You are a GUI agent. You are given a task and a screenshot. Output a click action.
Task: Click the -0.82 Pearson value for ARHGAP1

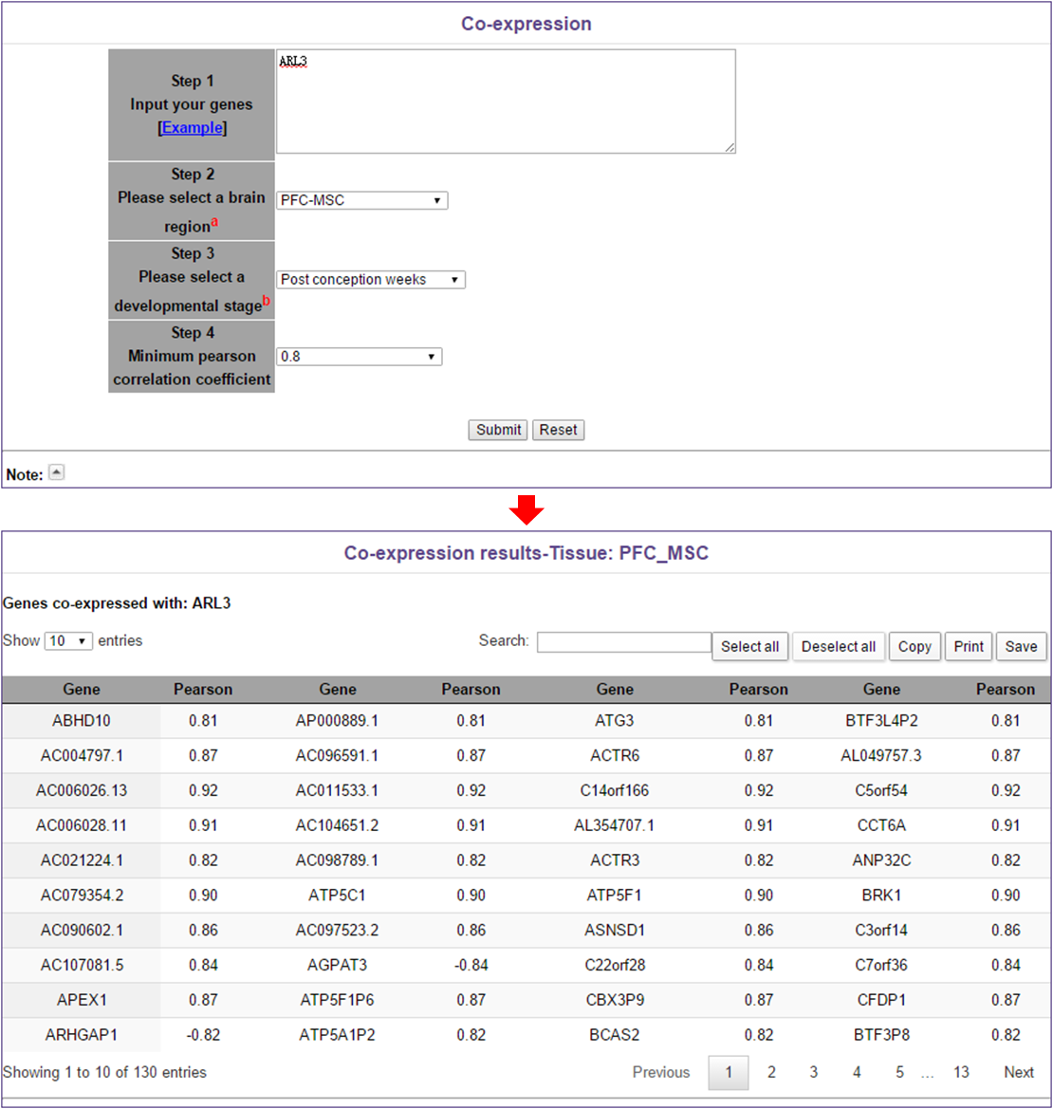pos(203,1035)
